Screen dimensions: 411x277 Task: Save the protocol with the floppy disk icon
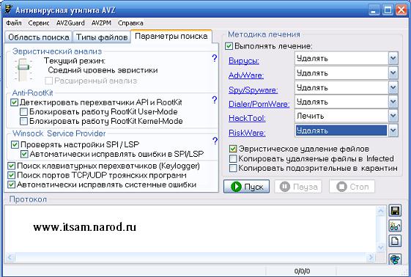[x=395, y=210]
